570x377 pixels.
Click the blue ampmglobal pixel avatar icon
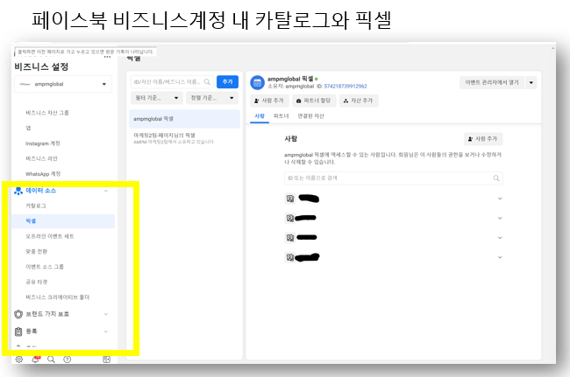point(257,82)
